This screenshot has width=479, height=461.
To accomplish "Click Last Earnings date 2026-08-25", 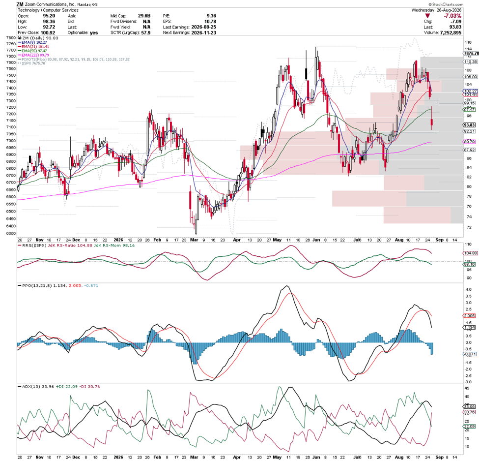I will click(204, 27).
